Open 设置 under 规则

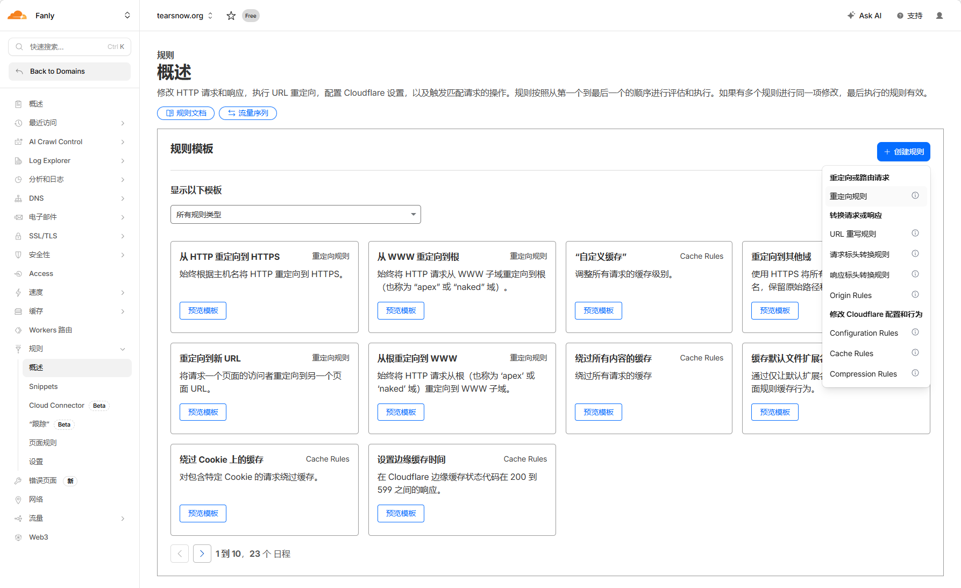(x=36, y=462)
